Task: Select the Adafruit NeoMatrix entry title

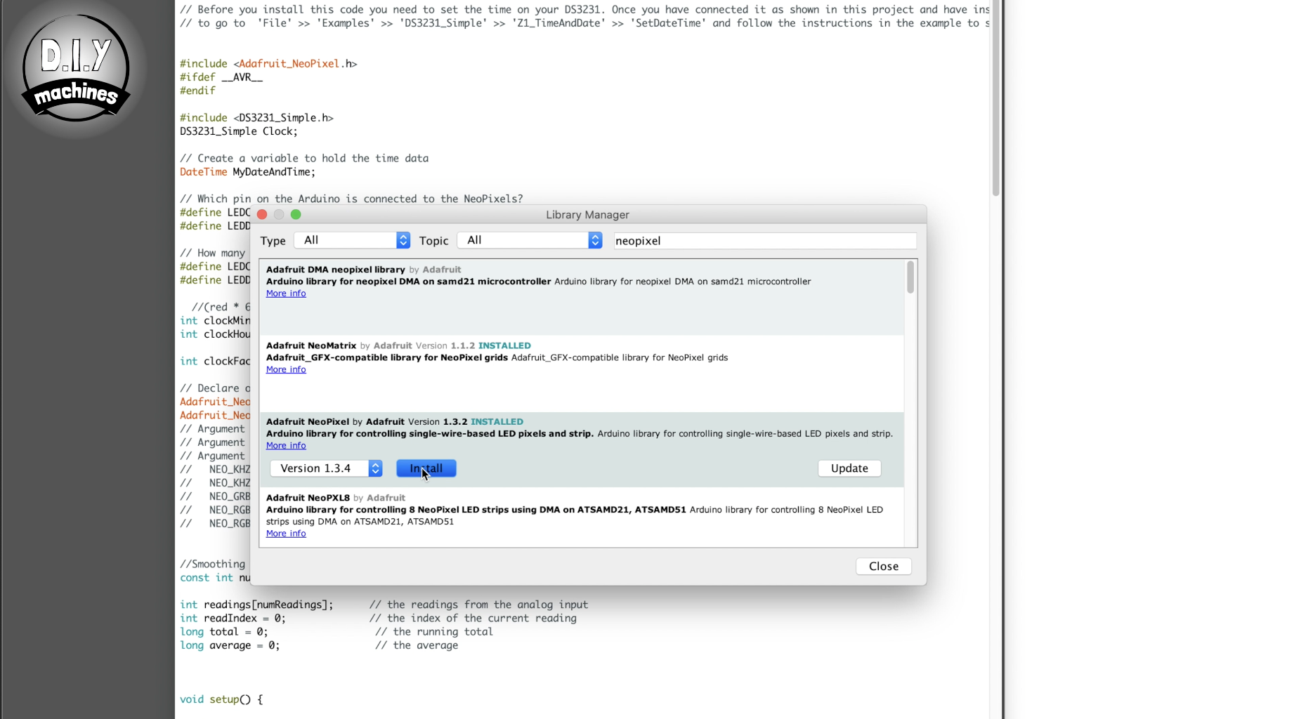Action: [x=311, y=345]
